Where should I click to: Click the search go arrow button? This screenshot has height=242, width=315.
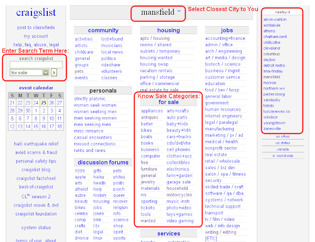(54, 72)
